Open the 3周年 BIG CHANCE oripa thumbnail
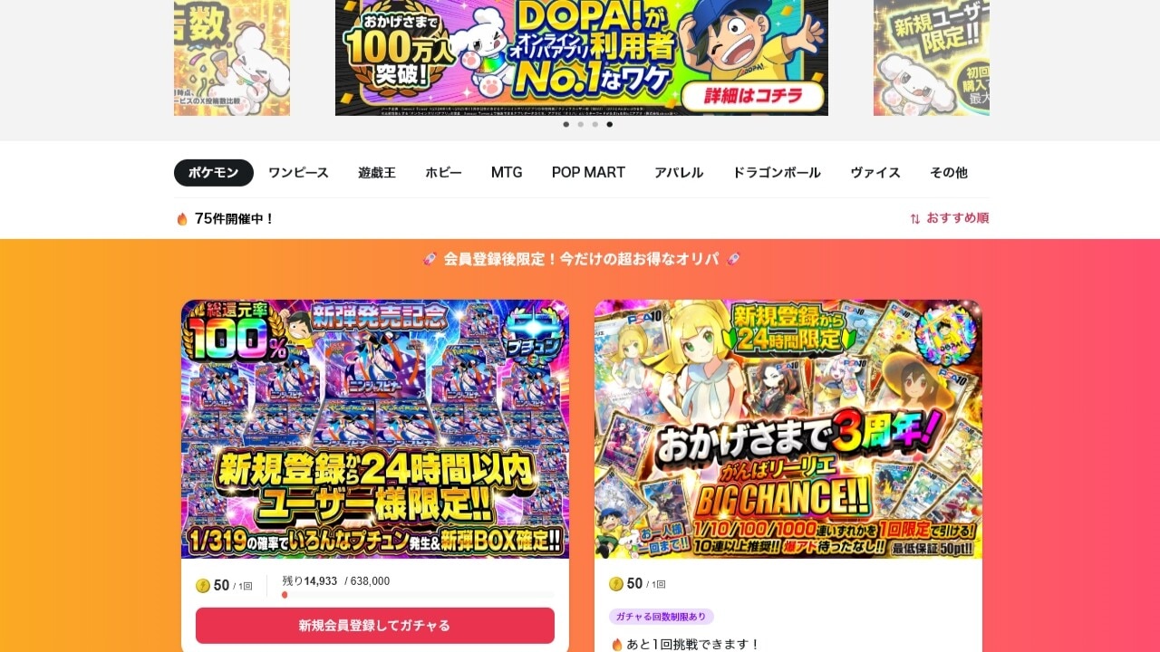The height and width of the screenshot is (652, 1160). 788,429
